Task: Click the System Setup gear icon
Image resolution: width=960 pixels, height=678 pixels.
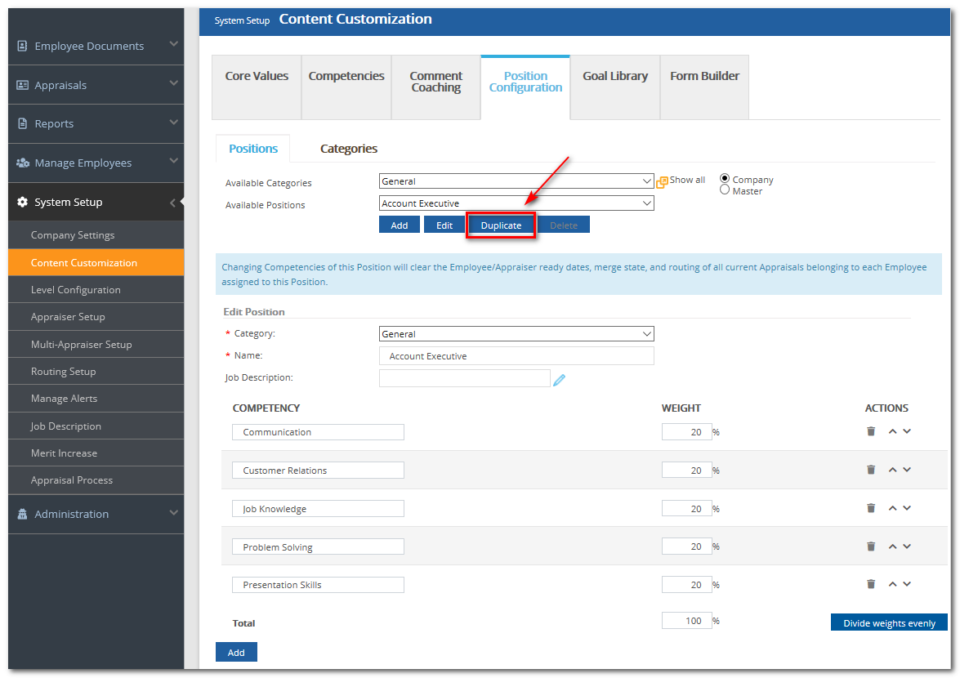Action: [22, 202]
